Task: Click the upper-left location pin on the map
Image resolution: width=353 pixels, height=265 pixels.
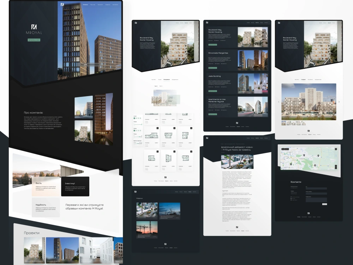Action: tap(304, 155)
